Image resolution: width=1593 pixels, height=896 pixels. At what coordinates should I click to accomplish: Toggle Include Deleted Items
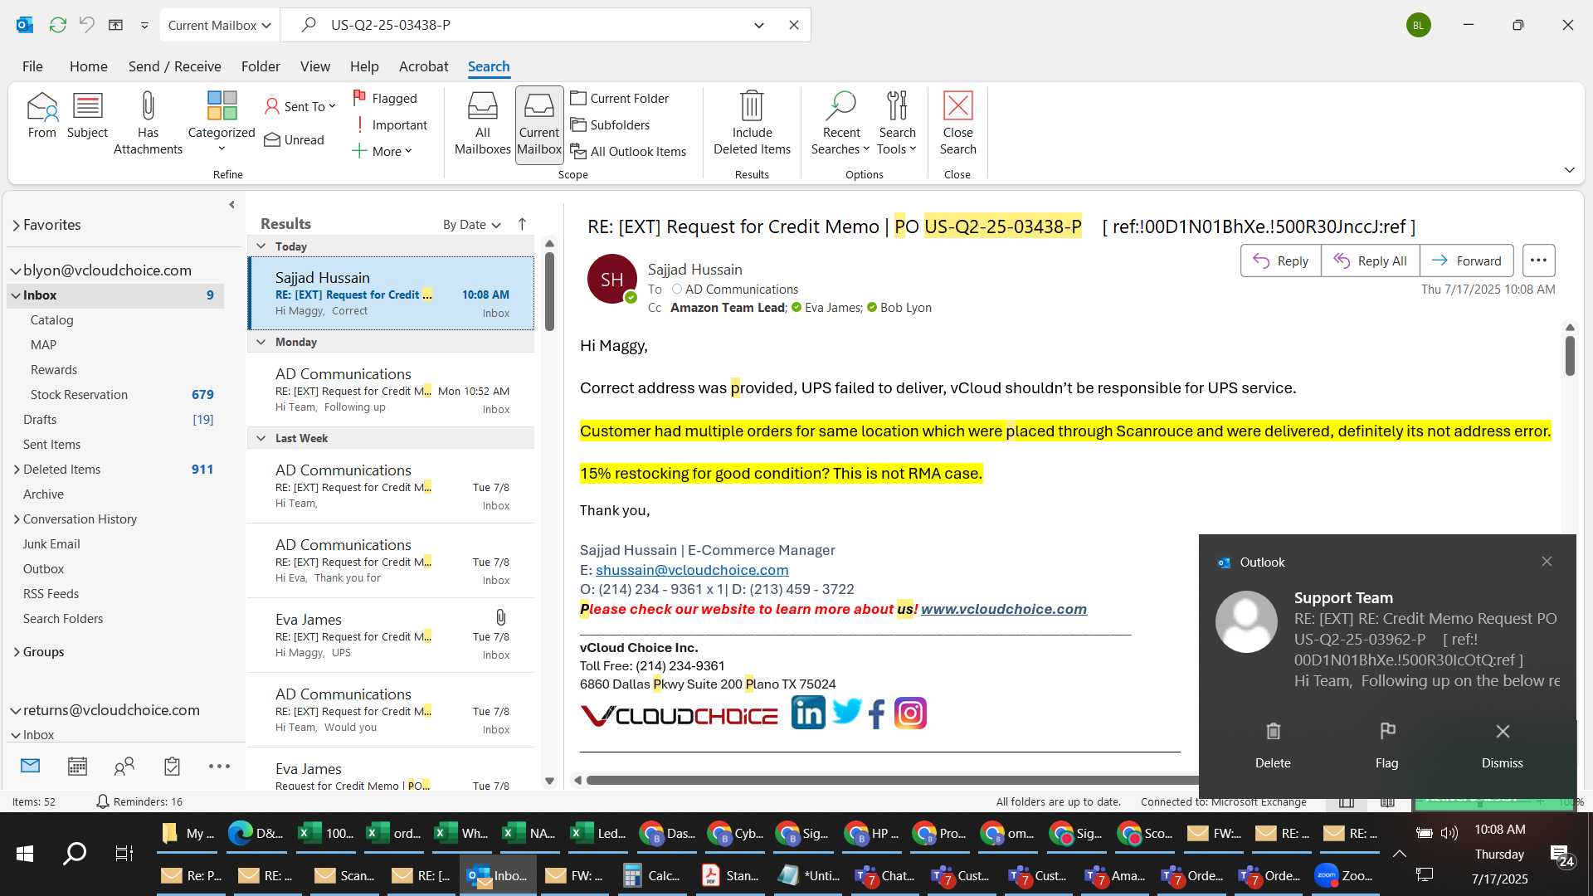pos(752,123)
